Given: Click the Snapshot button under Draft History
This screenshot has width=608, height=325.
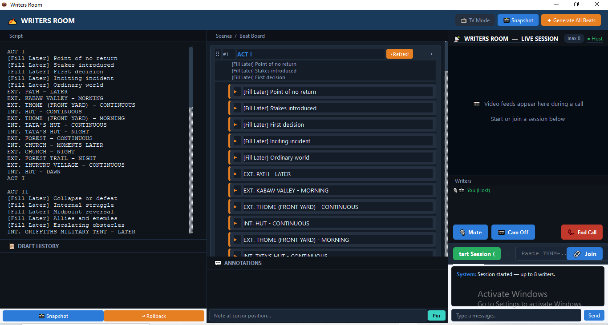Looking at the screenshot, I should point(53,316).
